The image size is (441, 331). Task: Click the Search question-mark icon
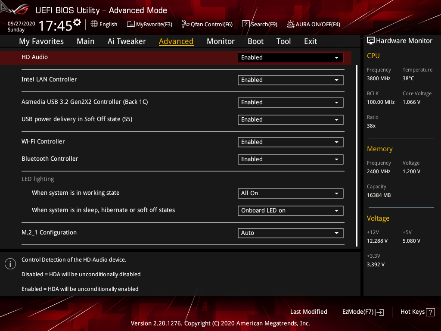pyautogui.click(x=245, y=24)
